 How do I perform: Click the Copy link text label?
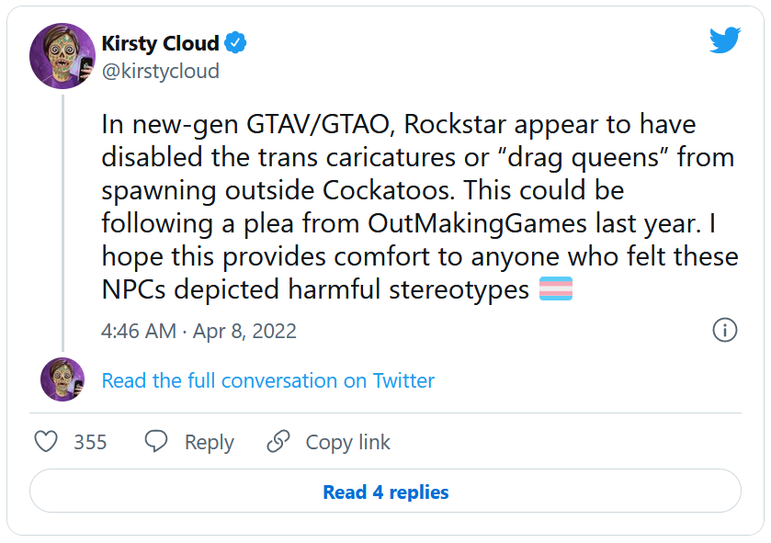347,442
